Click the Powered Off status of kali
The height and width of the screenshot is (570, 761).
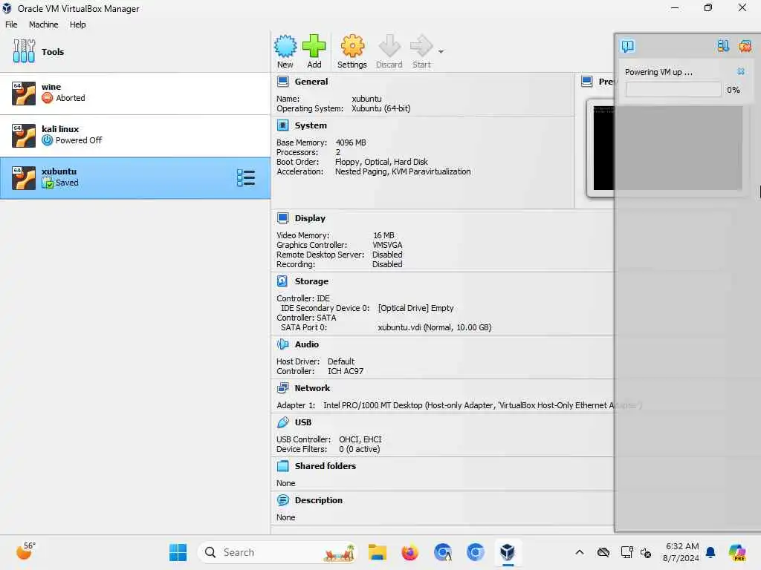[x=79, y=140]
